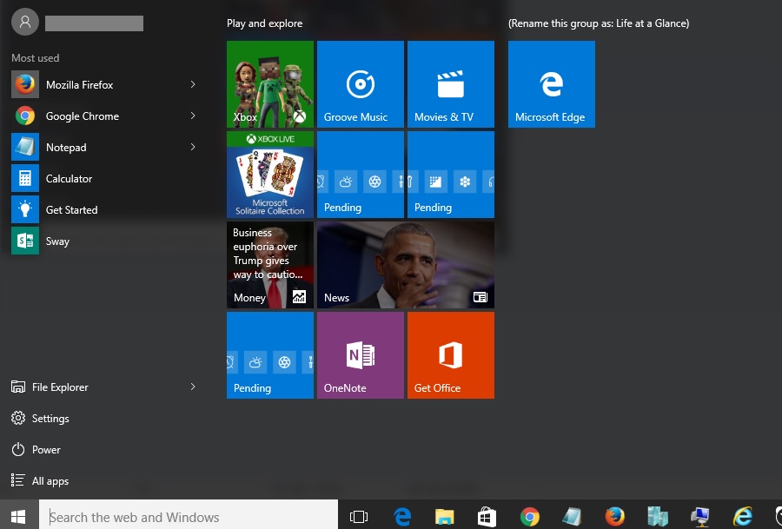The width and height of the screenshot is (782, 529).
Task: Open the OneNote tile
Action: 361,355
